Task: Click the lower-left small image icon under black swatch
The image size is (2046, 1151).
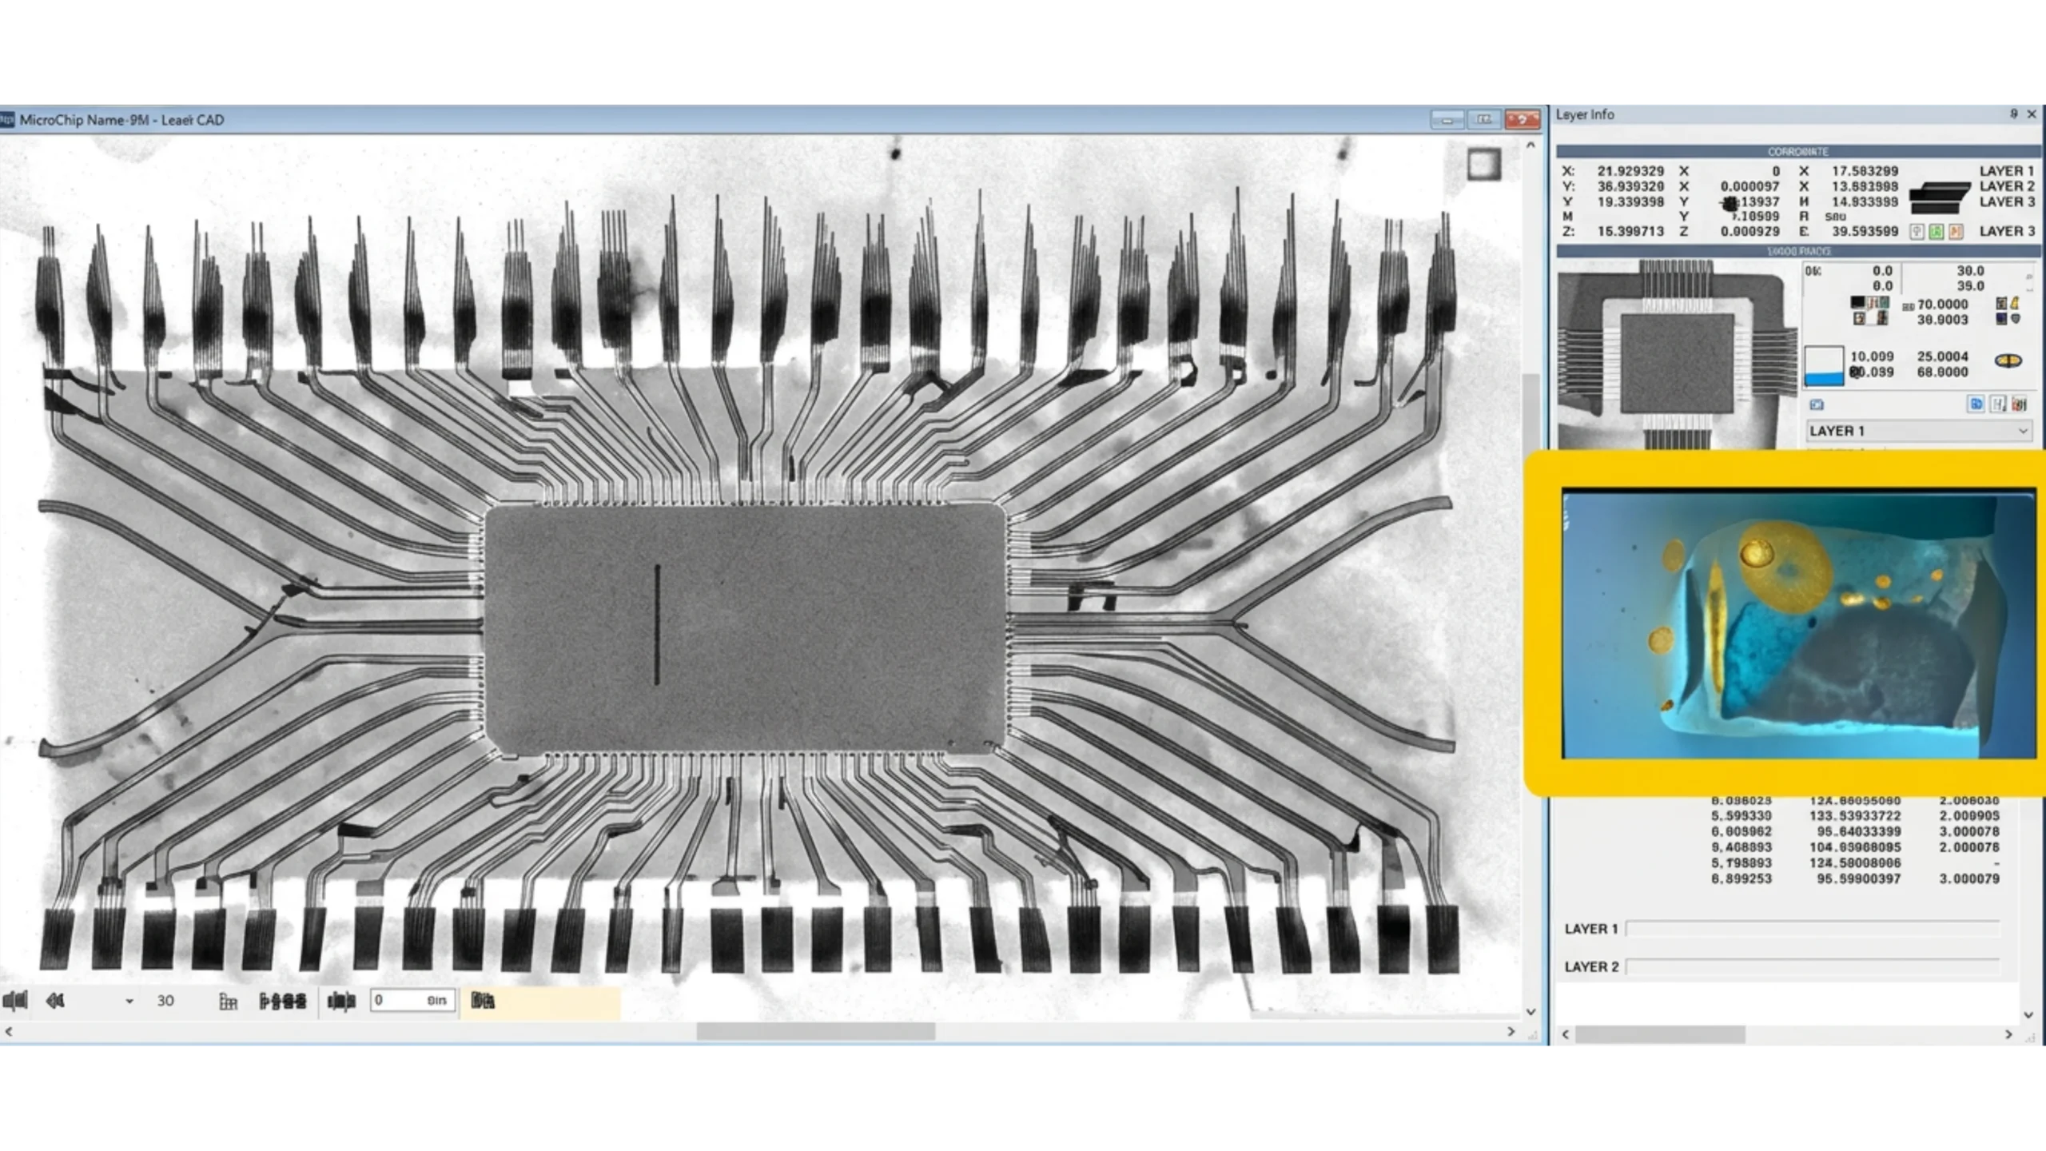Action: pos(1859,318)
